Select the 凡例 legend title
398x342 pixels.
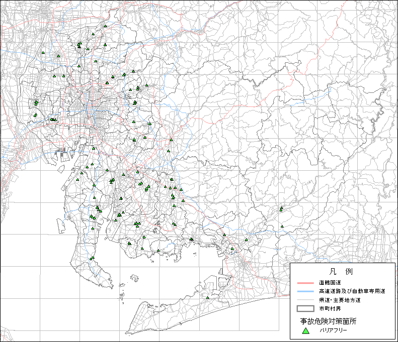(x=341, y=272)
